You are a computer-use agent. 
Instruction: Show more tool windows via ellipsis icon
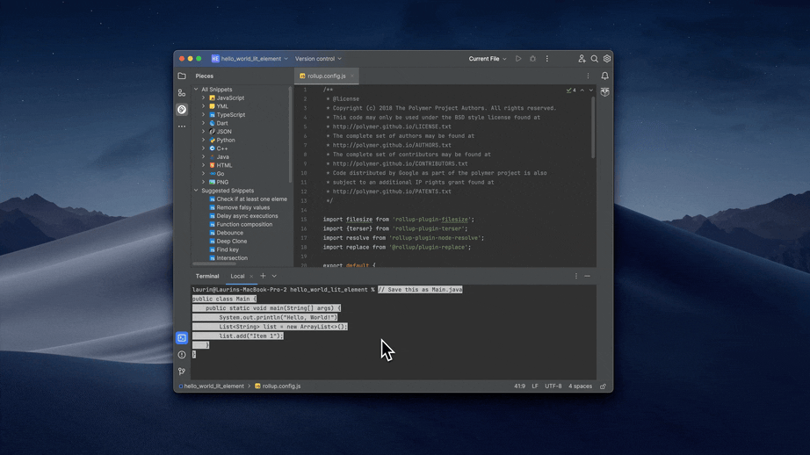pyautogui.click(x=182, y=126)
